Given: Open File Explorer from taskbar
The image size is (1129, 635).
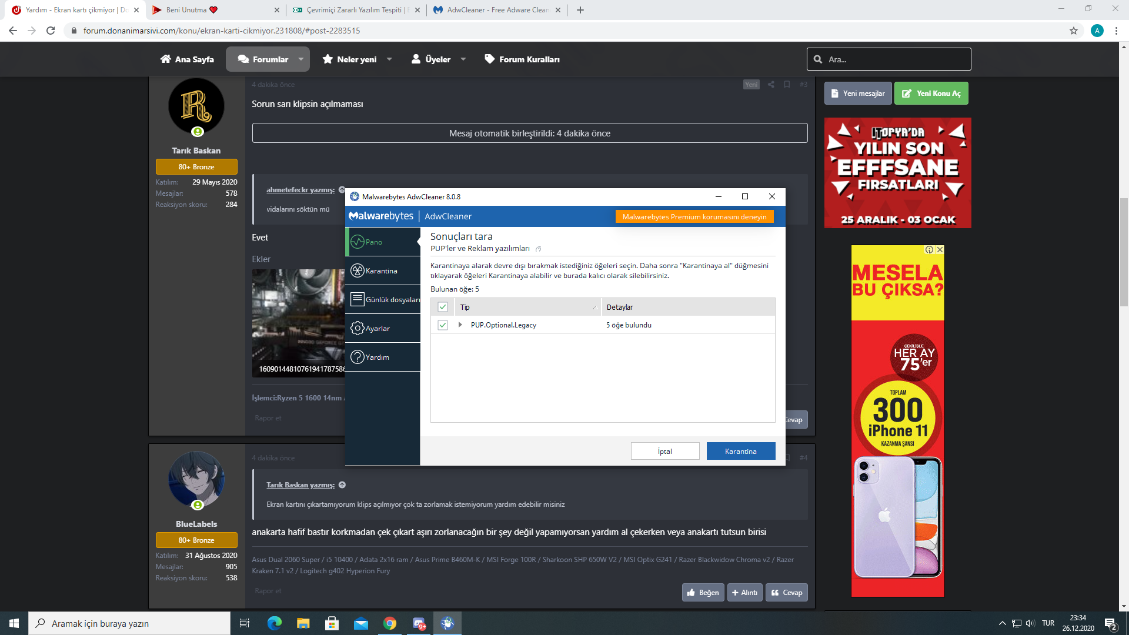Looking at the screenshot, I should (x=303, y=623).
